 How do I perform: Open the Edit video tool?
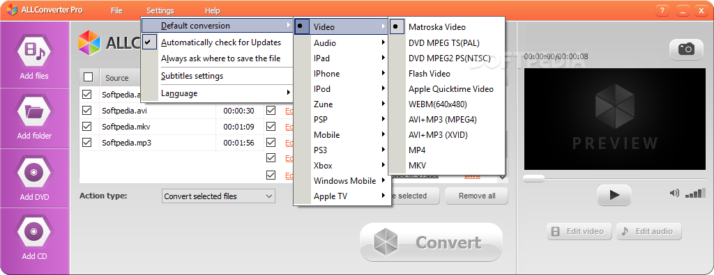click(x=579, y=231)
